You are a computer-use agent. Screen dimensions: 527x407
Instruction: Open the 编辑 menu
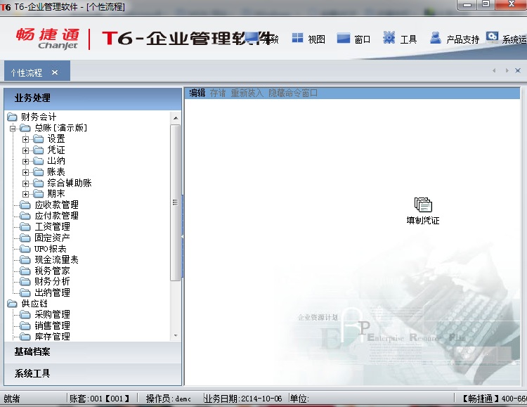pos(197,93)
